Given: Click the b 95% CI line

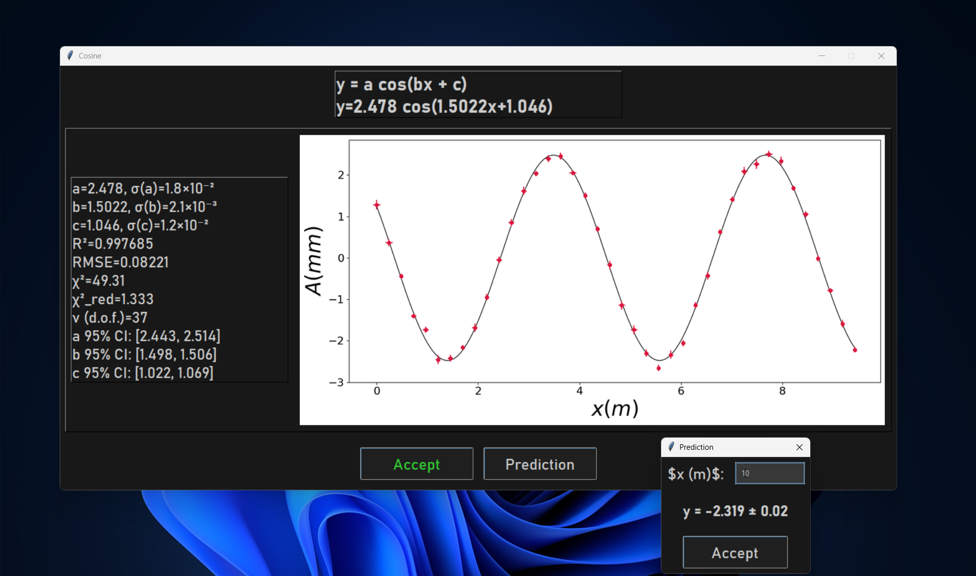Looking at the screenshot, I should pos(144,354).
